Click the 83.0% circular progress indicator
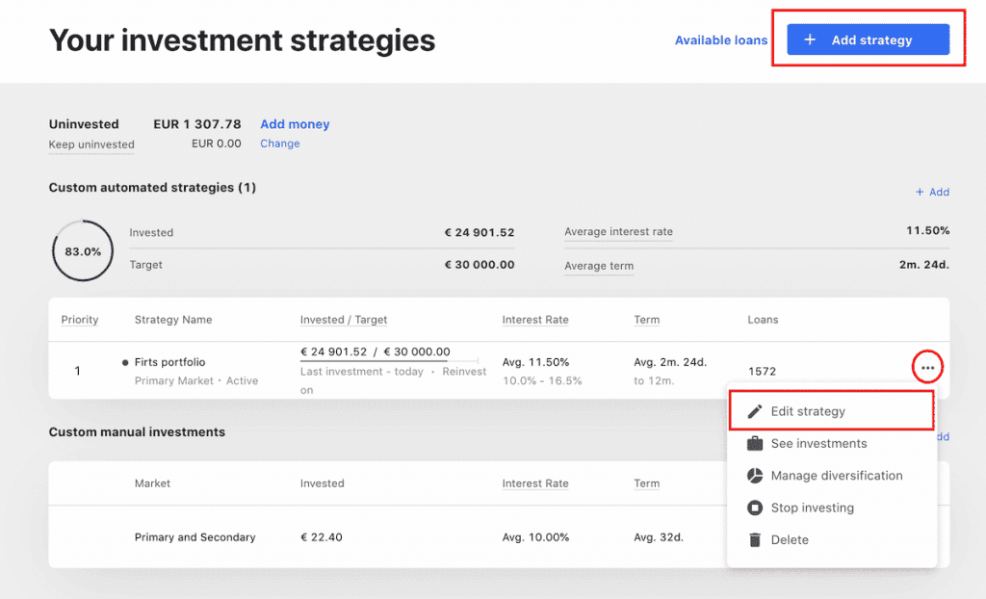This screenshot has width=986, height=599. (x=83, y=250)
